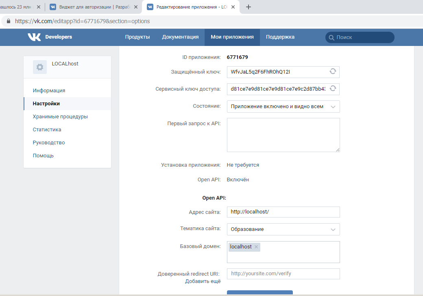Click the Поиск search field

point(360,37)
